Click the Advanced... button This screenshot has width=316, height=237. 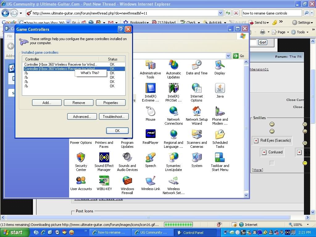(82, 116)
